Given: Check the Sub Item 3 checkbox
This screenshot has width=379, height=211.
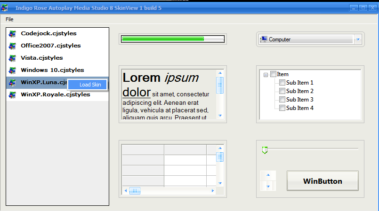Looking at the screenshot, I should tap(282, 99).
